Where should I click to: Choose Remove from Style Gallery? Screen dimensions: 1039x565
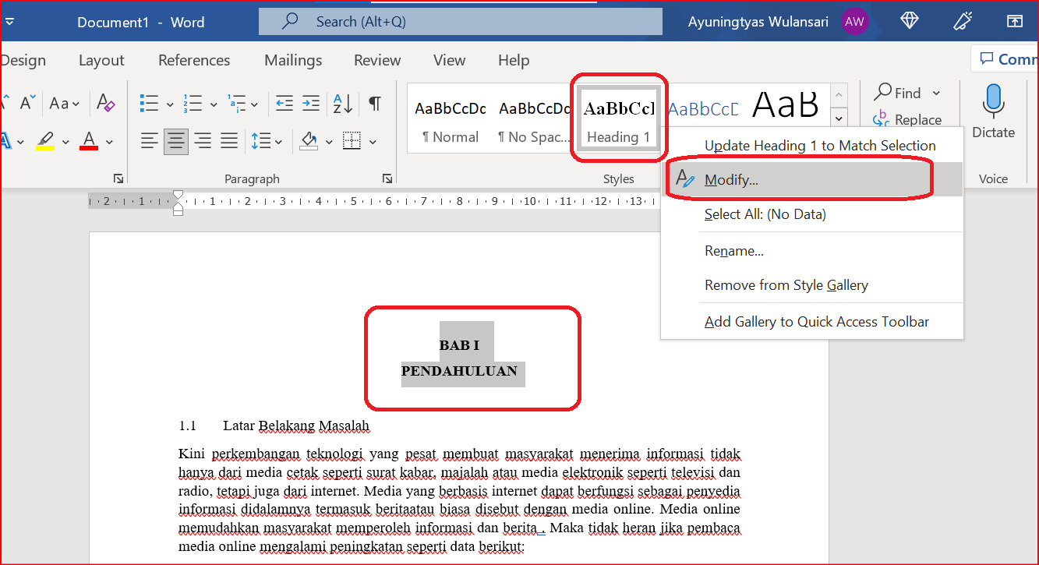pyautogui.click(x=811, y=285)
